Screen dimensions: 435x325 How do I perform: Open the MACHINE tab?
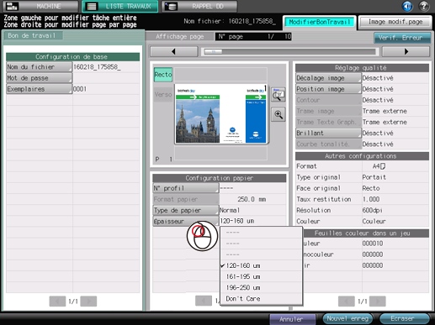40,6
